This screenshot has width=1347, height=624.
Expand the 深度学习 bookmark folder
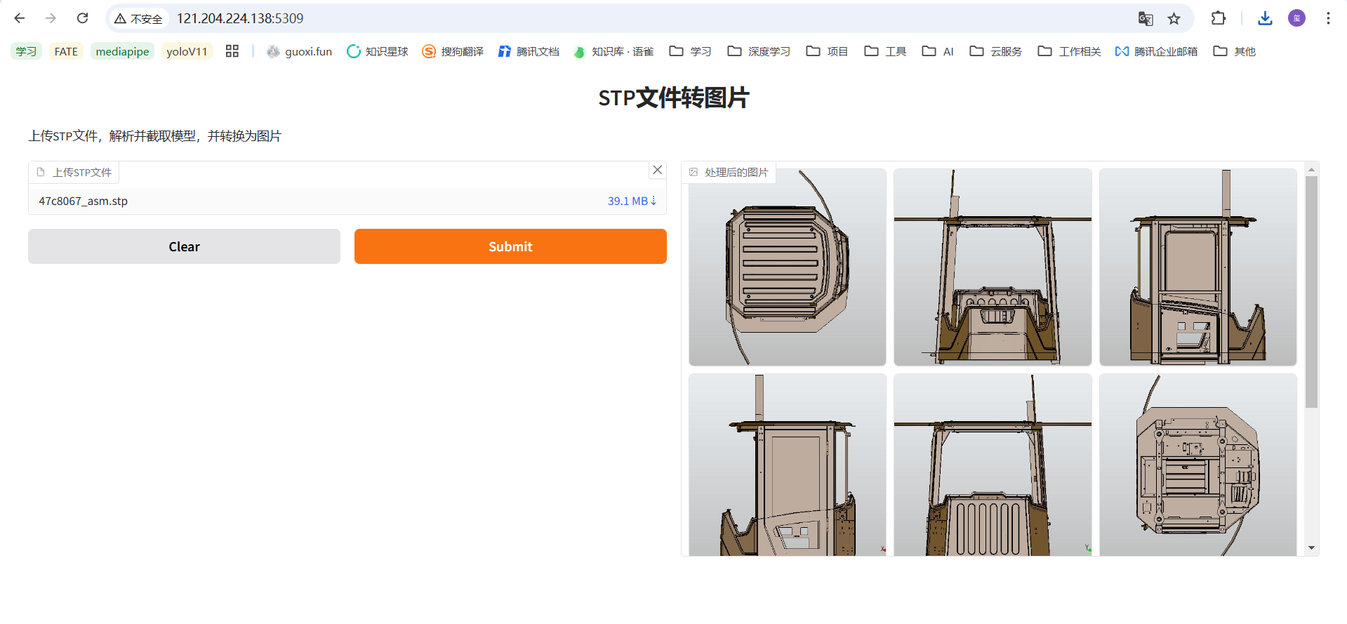759,51
